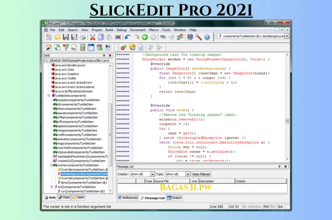This screenshot has width=332, height=220.
Task: Open the current context function dropdown
Action: [287, 36]
